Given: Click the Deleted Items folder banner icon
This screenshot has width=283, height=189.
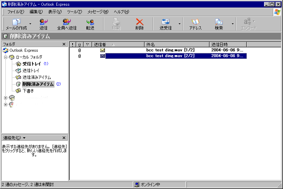Looking at the screenshot, I should [5, 36].
